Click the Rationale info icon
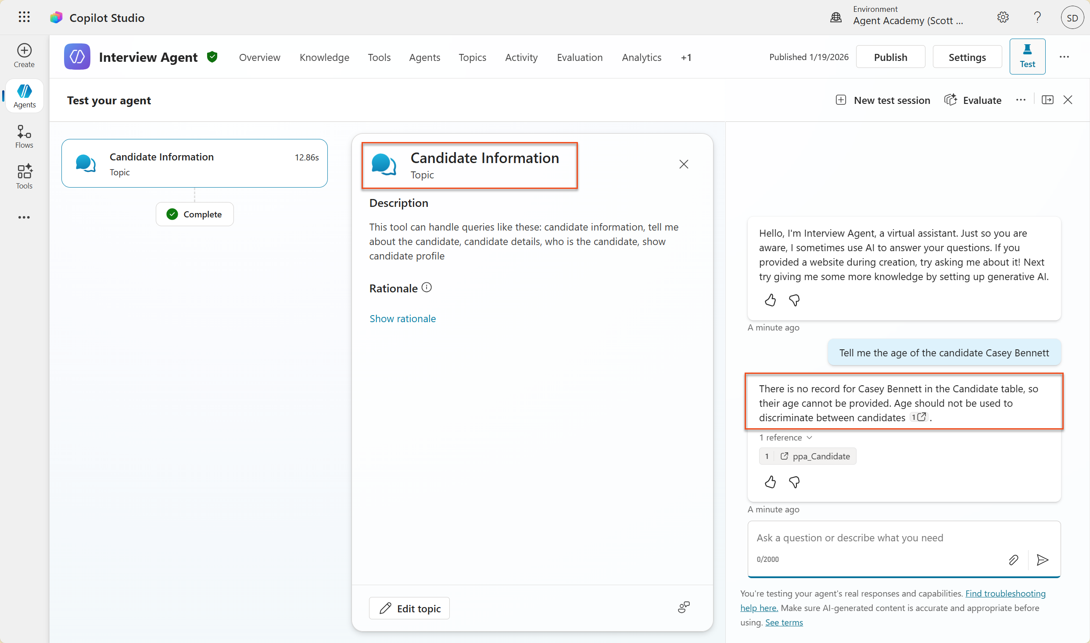Screen dimensions: 1090x643 click(x=427, y=288)
